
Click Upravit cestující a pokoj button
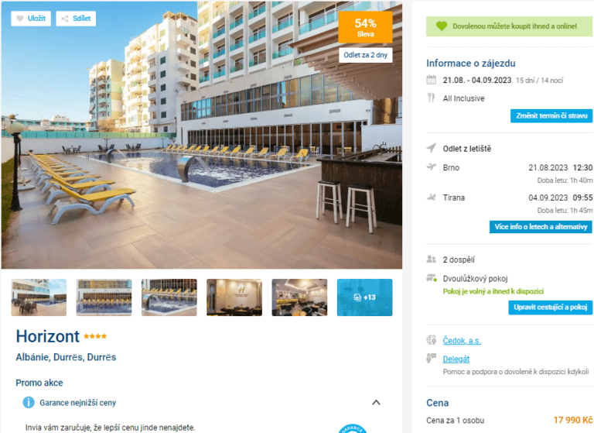click(550, 307)
